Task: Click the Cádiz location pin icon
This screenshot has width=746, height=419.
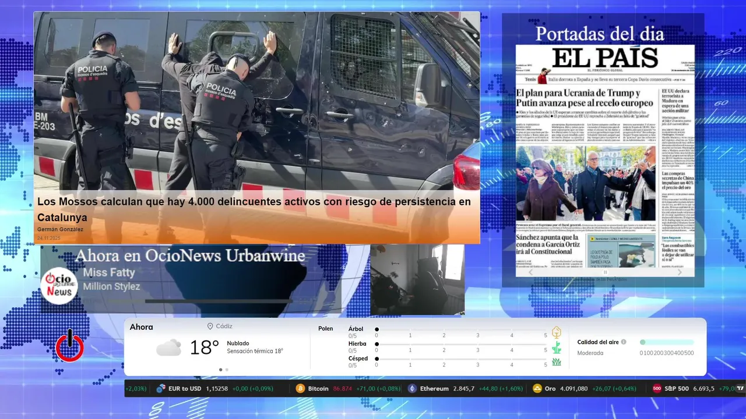Action: [x=210, y=326]
